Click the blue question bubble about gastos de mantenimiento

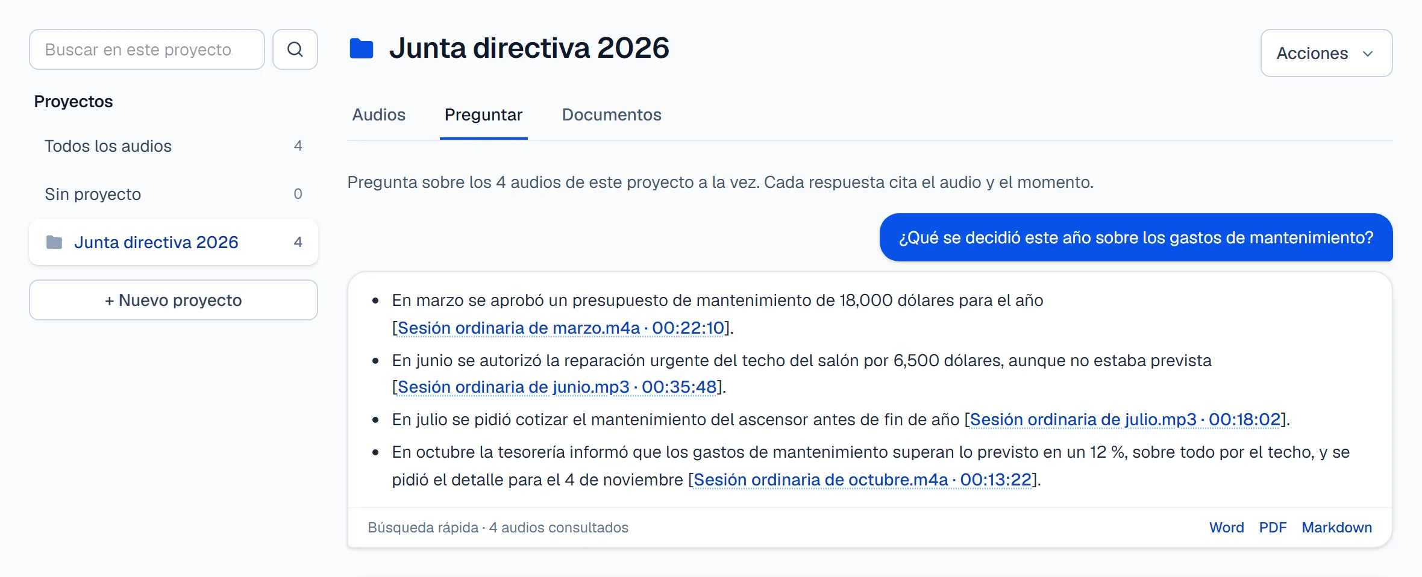[x=1136, y=237]
